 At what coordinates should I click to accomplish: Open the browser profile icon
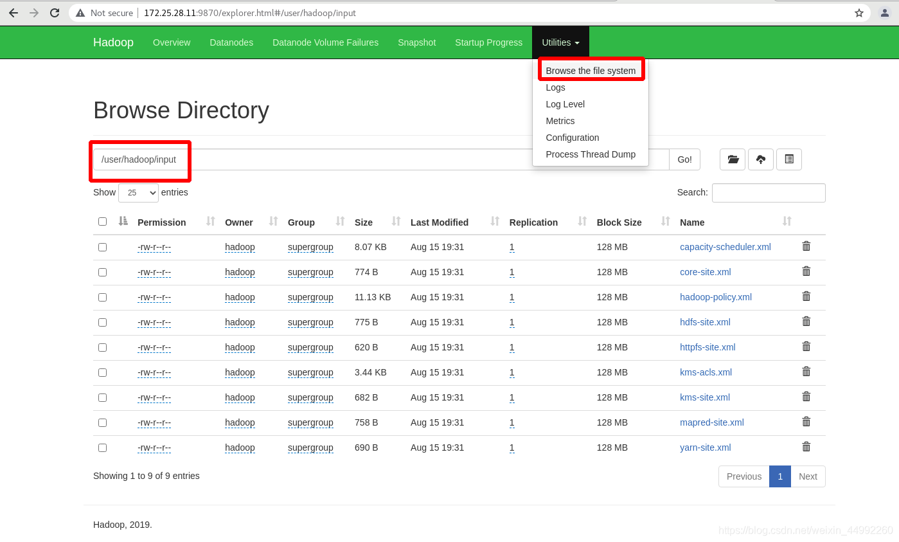point(885,13)
